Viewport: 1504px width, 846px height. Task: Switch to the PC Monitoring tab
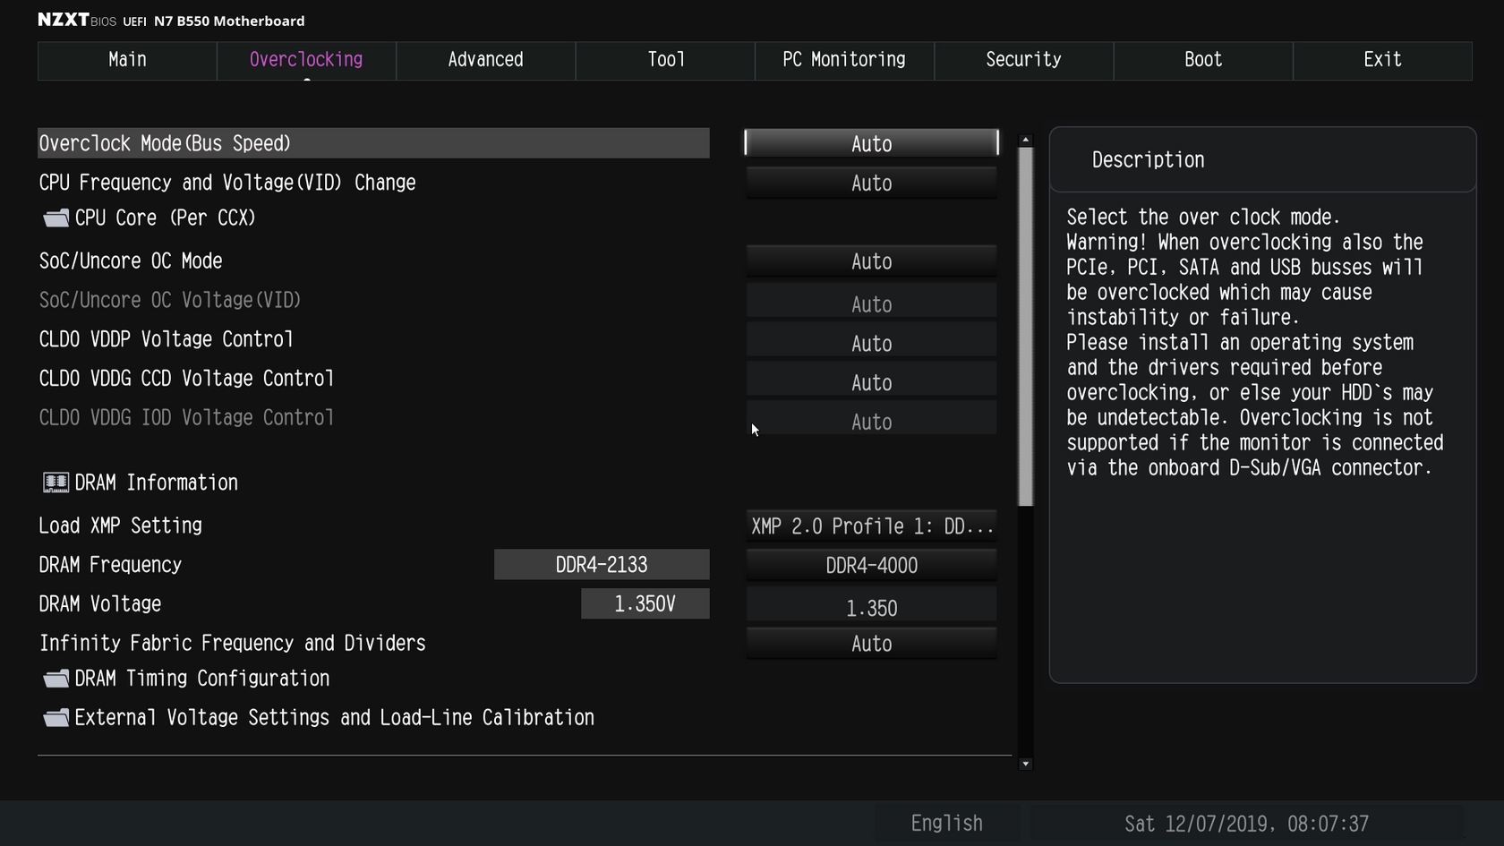click(x=844, y=60)
